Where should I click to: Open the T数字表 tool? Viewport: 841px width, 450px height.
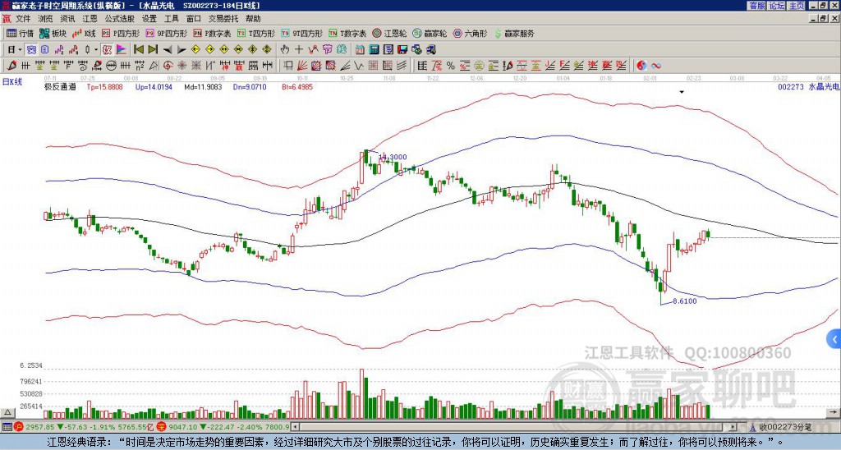[x=347, y=33]
